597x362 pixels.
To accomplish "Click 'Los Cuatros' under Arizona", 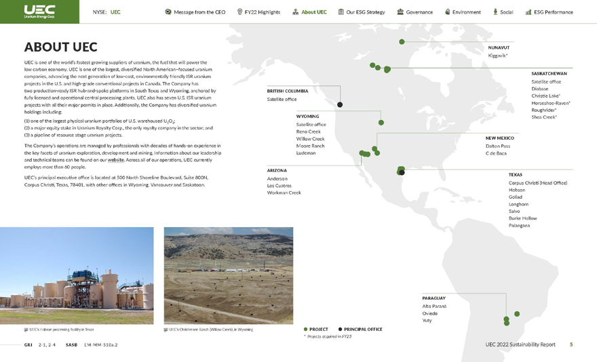I will (x=279, y=186).
